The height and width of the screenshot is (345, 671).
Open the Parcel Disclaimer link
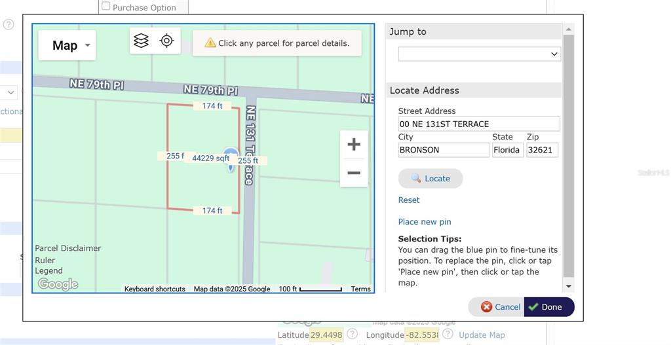coord(68,248)
